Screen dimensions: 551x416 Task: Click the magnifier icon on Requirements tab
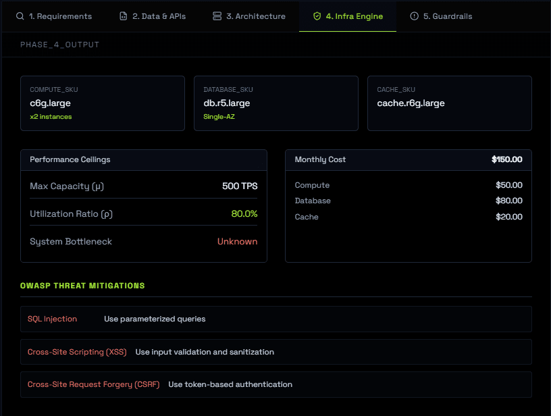20,16
